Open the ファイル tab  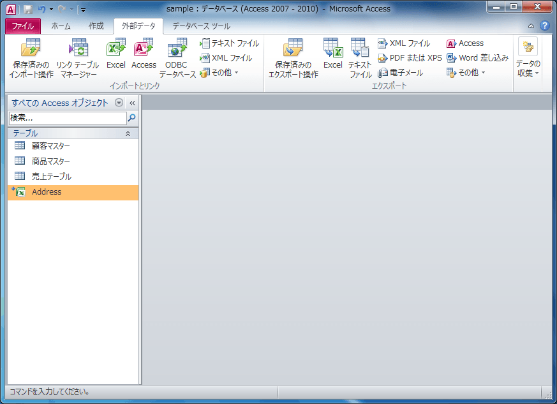[23, 26]
